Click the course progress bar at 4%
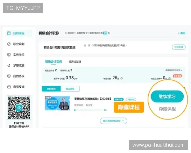Viewport: 191px width, 153px height. (88, 110)
